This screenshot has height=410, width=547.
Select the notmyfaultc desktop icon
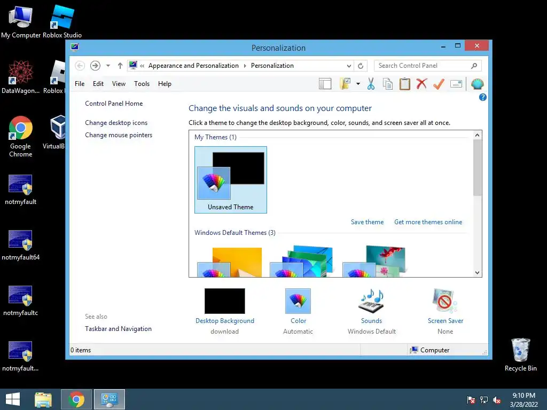coord(21,301)
